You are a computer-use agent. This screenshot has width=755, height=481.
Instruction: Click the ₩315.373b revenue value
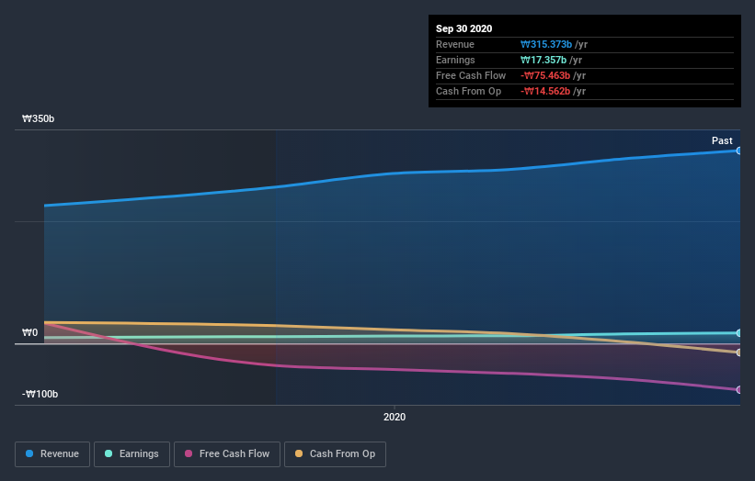546,45
